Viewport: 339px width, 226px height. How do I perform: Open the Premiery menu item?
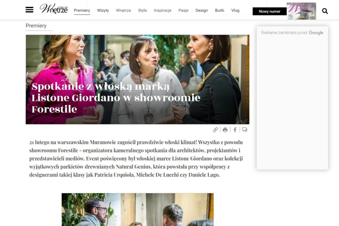(82, 10)
